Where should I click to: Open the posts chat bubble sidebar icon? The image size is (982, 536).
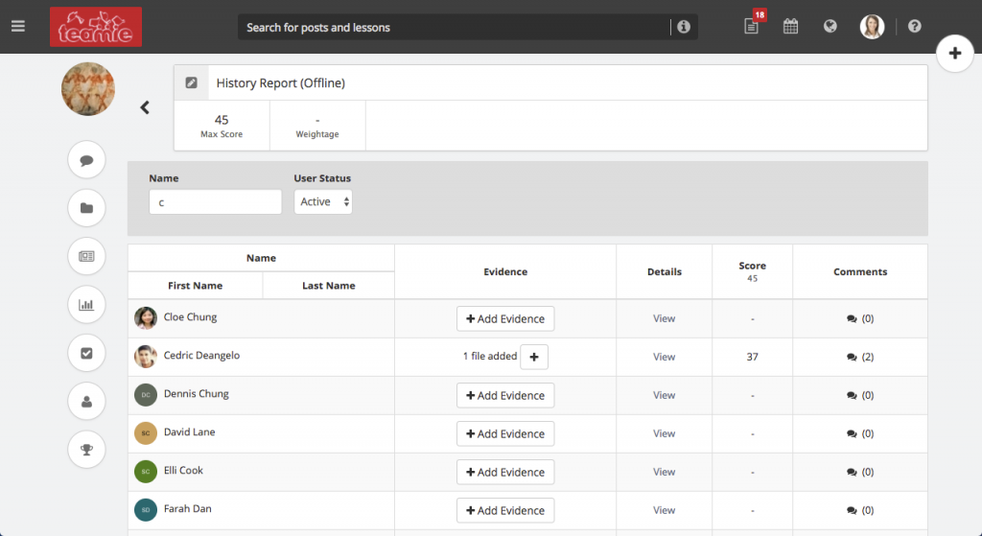pyautogui.click(x=86, y=160)
